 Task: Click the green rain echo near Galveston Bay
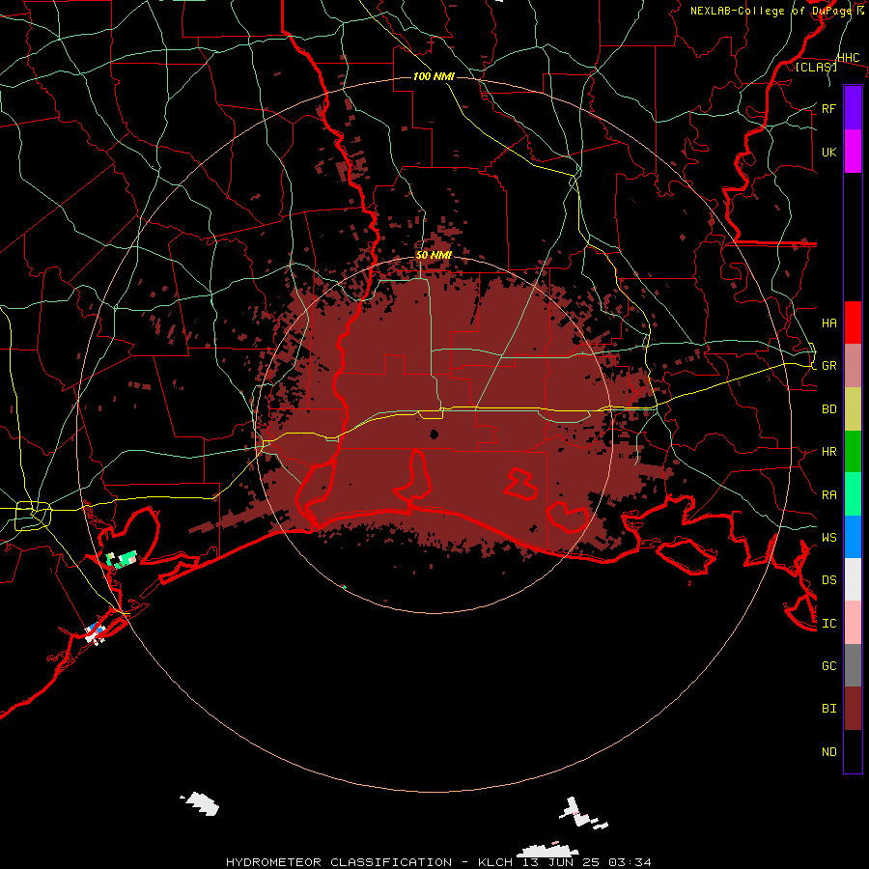click(x=121, y=559)
